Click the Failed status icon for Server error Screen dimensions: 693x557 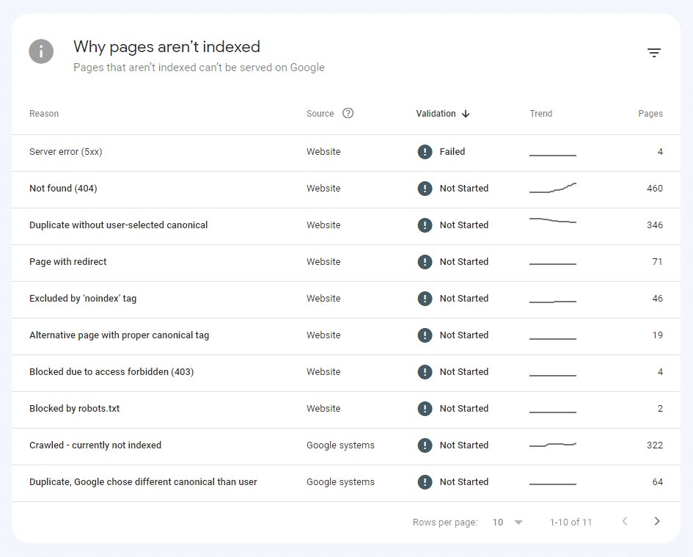425,152
